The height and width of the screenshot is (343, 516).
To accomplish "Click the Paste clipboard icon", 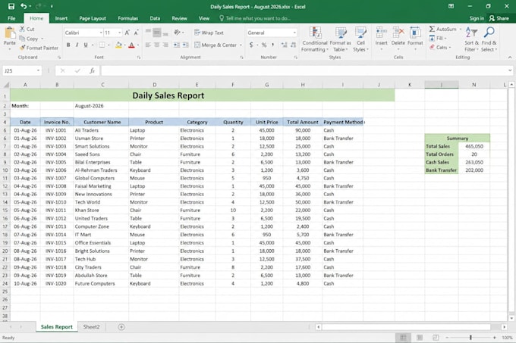I will (x=10, y=33).
